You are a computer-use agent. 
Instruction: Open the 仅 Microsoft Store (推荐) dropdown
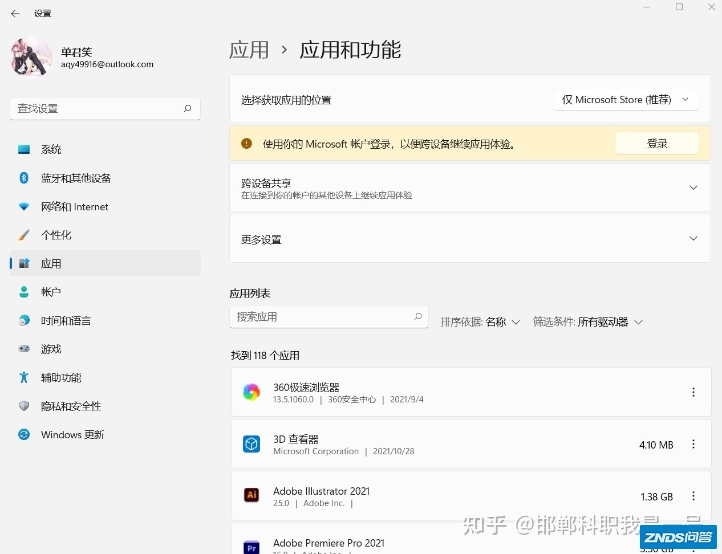(x=626, y=99)
